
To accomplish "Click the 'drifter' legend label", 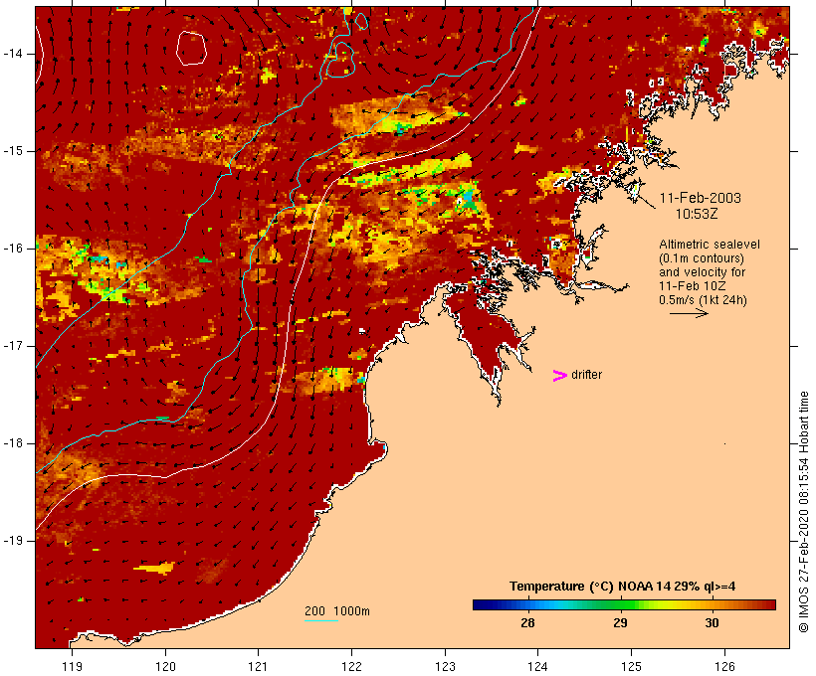I will coord(586,375).
